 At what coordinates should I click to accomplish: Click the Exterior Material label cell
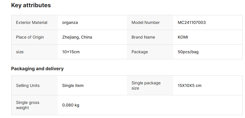point(32,22)
